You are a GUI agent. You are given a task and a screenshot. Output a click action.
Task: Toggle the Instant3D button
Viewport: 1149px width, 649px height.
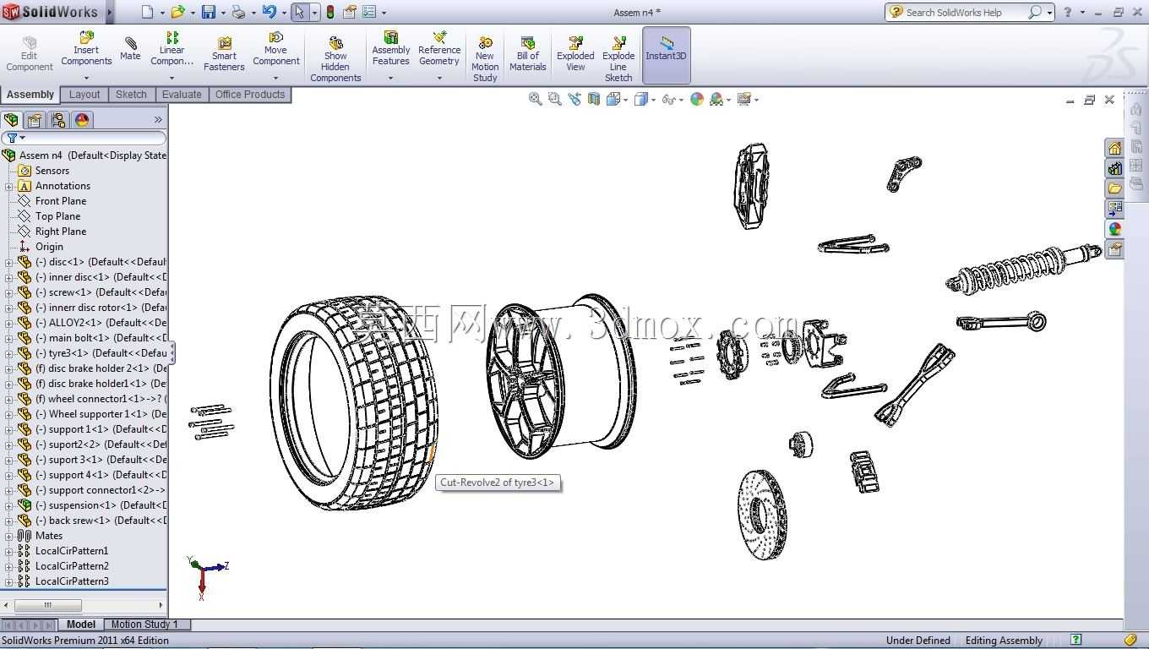pos(666,55)
